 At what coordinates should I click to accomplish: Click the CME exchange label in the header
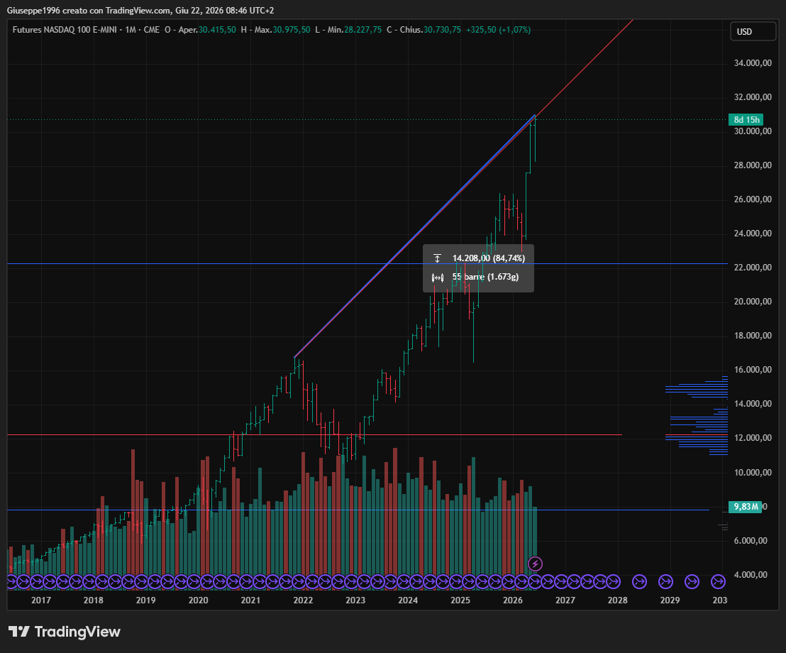151,30
